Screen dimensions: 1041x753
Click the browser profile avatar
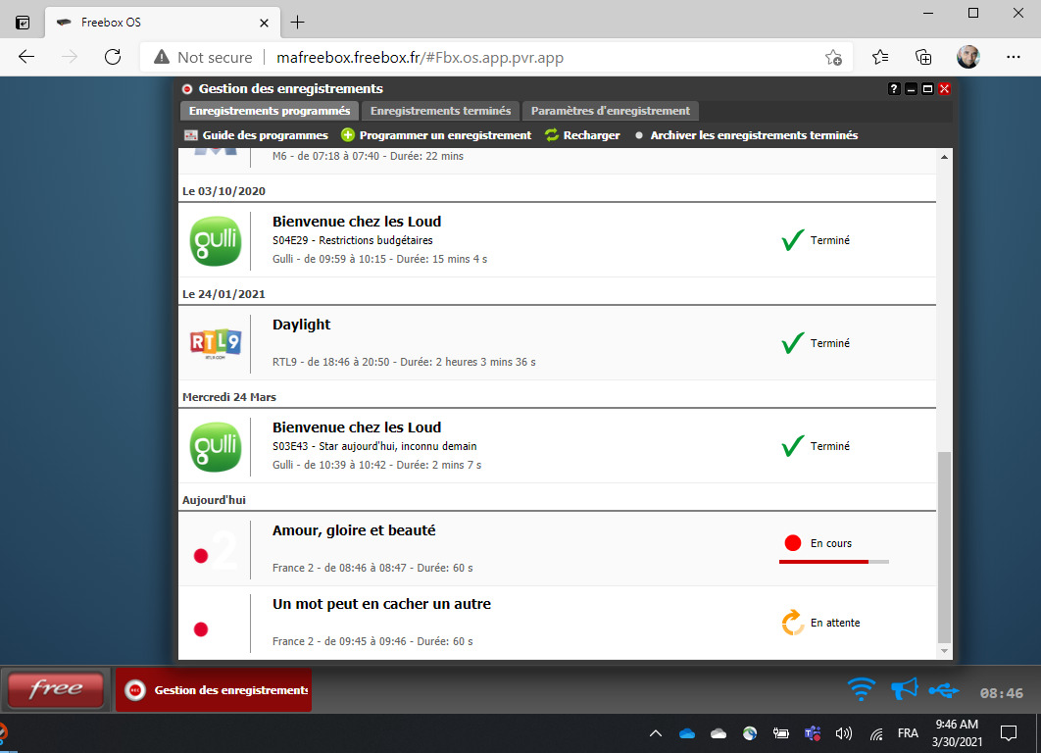967,57
